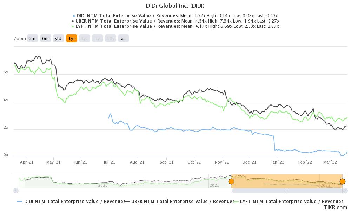Toggle the LYFT series in the bottom legend
Screen dimensions: 351x211
289,202
